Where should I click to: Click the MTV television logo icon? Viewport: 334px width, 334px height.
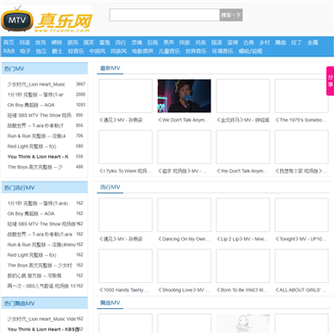coord(18,19)
